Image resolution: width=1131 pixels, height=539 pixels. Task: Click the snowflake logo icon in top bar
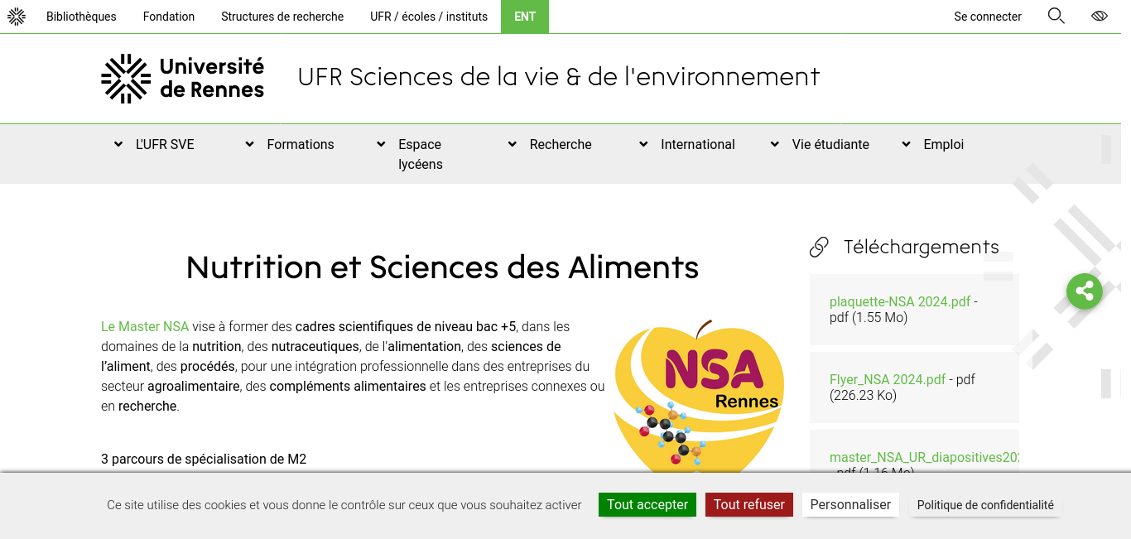(17, 17)
